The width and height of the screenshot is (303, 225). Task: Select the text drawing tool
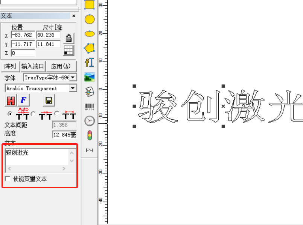click(x=90, y=63)
